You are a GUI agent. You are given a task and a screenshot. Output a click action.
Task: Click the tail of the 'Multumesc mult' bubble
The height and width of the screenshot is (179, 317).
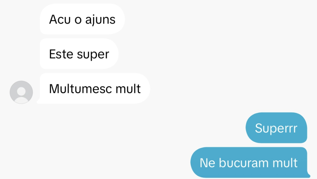(38, 102)
